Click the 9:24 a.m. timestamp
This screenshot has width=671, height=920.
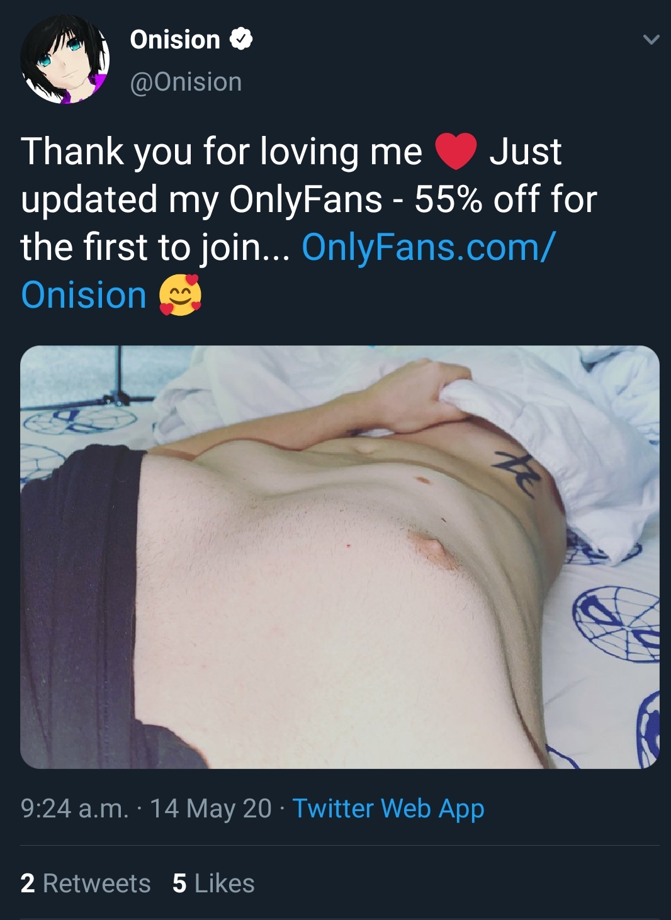[x=74, y=809]
